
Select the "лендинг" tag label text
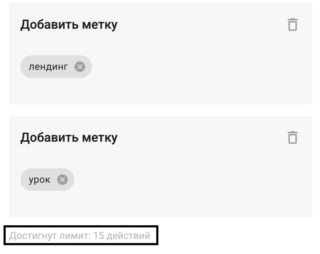pos(48,67)
